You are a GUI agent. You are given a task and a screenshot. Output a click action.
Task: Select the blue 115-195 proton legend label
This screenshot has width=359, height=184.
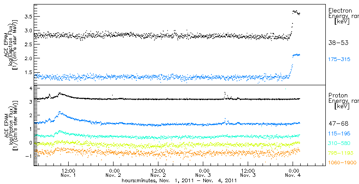(339, 134)
